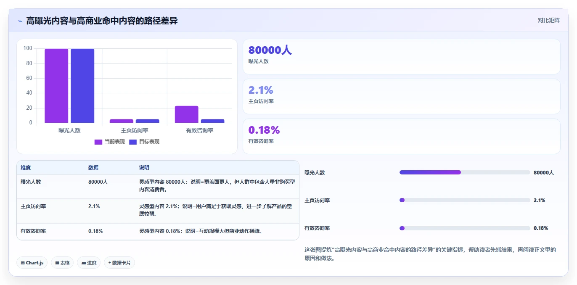Click the 曝光人数 table row label
This screenshot has width=577, height=285.
(x=31, y=182)
